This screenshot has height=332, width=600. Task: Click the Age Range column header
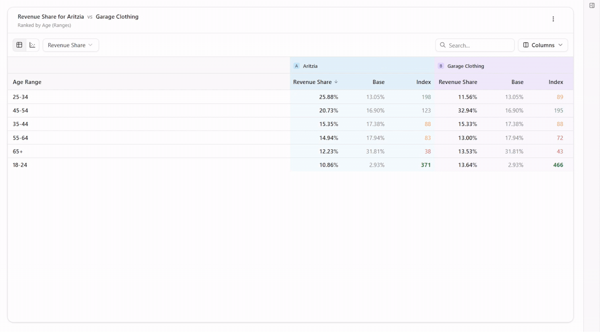(x=27, y=82)
